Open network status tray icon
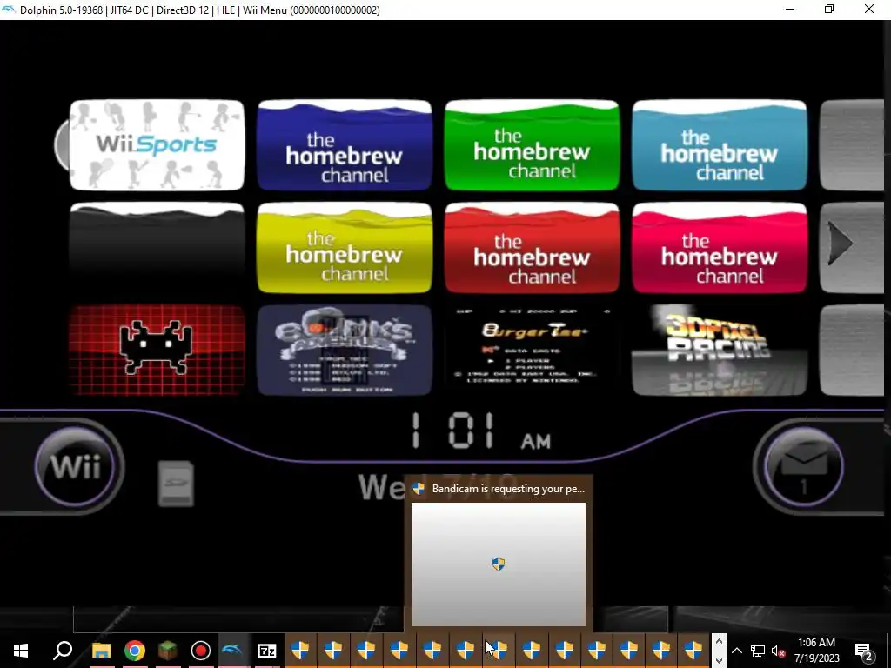Viewport: 891px width, 668px height. pyautogui.click(x=758, y=651)
